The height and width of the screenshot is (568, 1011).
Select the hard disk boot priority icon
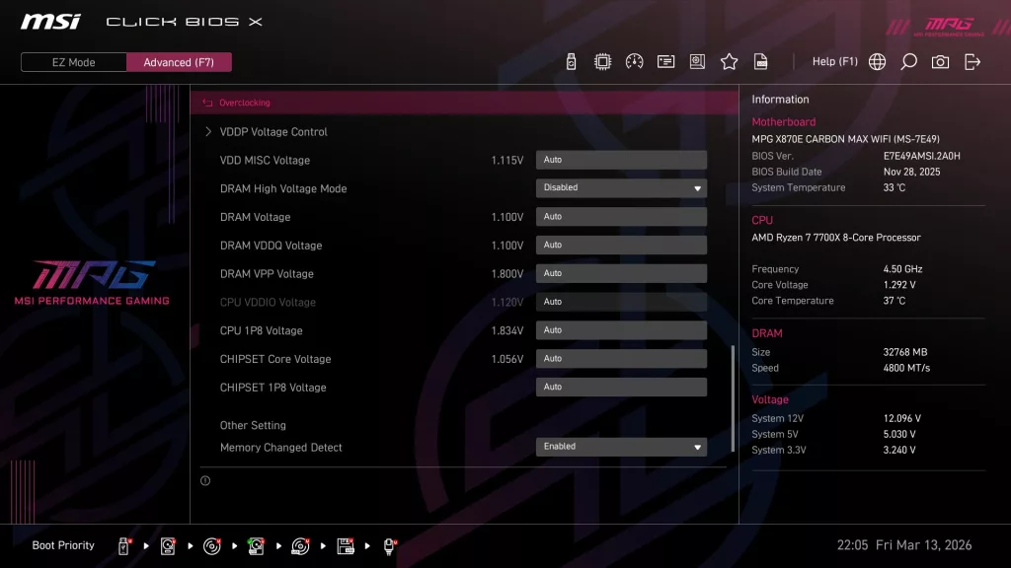pyautogui.click(x=167, y=545)
